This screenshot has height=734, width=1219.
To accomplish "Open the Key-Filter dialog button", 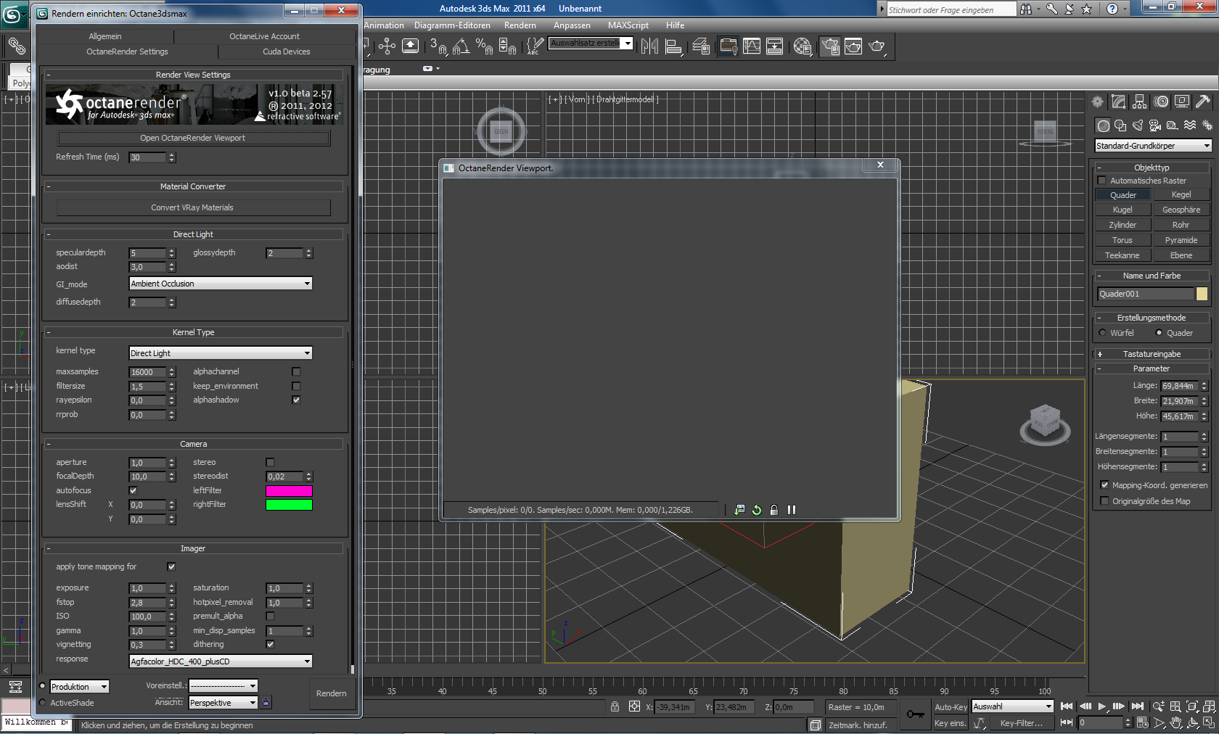I will coord(1021,723).
